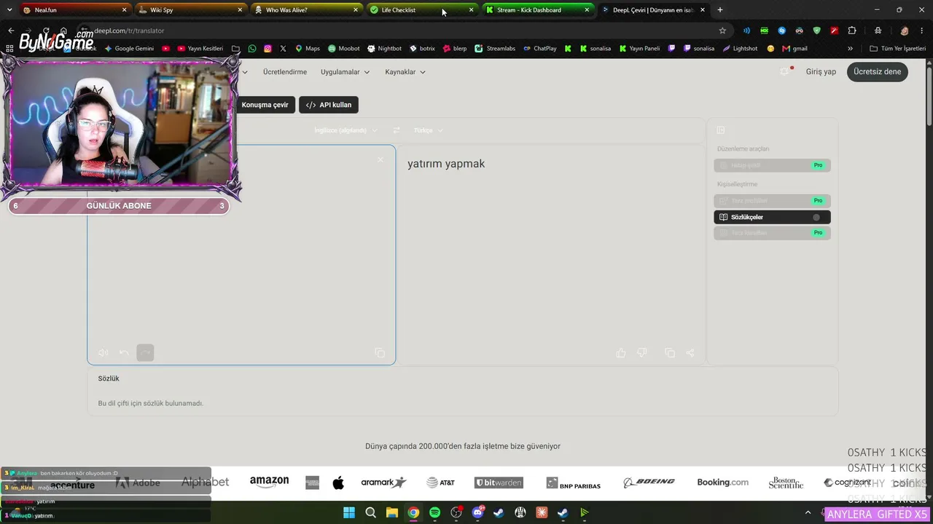
Task: Close the Life Checklist tab
Action: click(471, 10)
